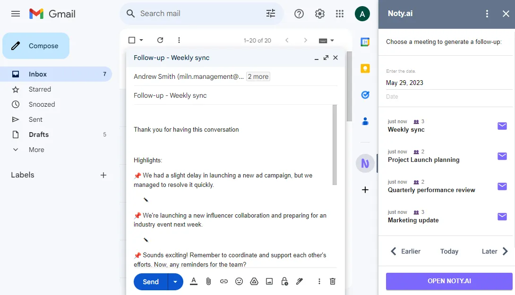
Task: Open Noty.ai panel options menu
Action: (x=487, y=14)
